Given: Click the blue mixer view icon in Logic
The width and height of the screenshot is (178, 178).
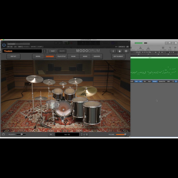Looking at the screenshot, I should (176, 81).
